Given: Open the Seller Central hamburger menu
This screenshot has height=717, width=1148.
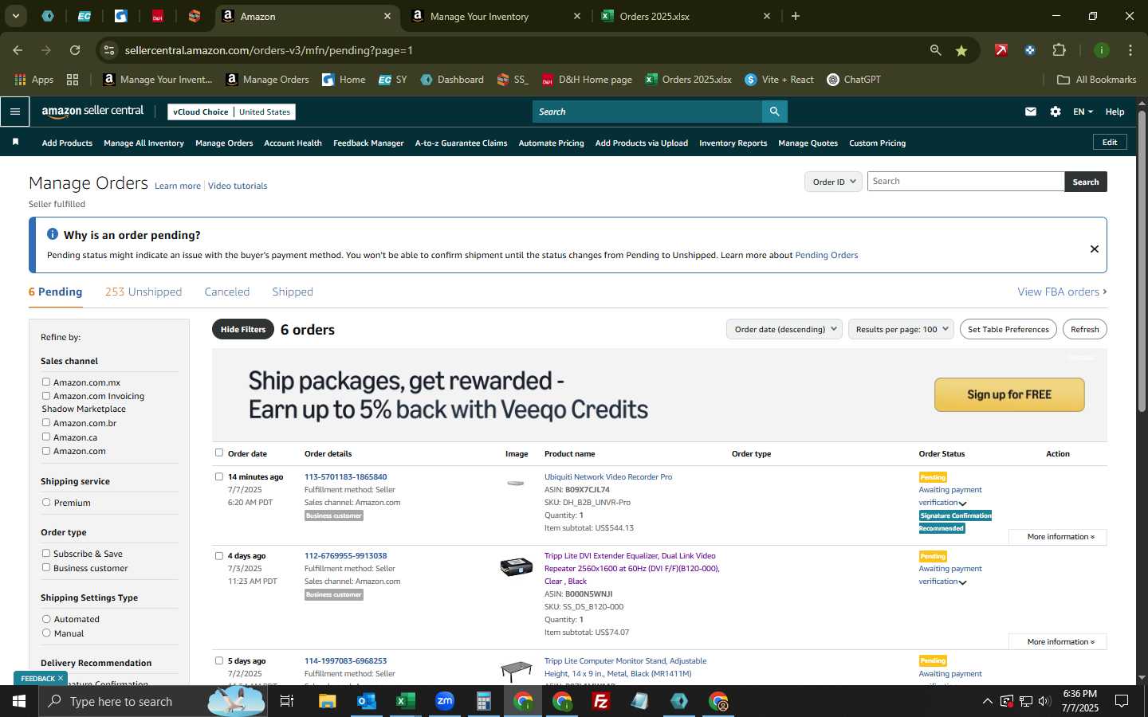Looking at the screenshot, I should (x=15, y=112).
